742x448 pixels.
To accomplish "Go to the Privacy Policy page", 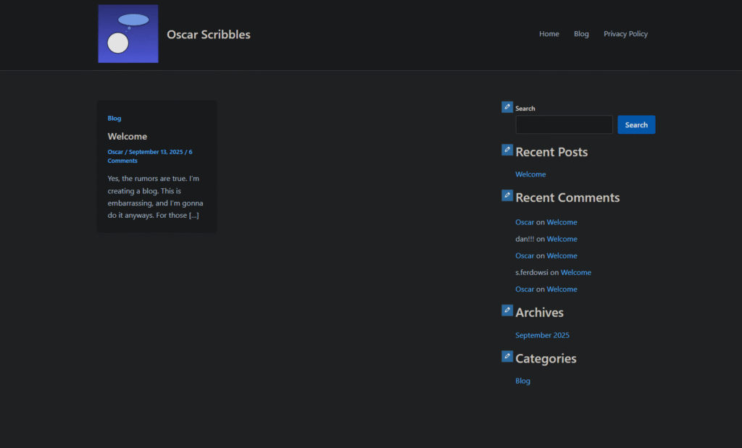I will [x=625, y=34].
